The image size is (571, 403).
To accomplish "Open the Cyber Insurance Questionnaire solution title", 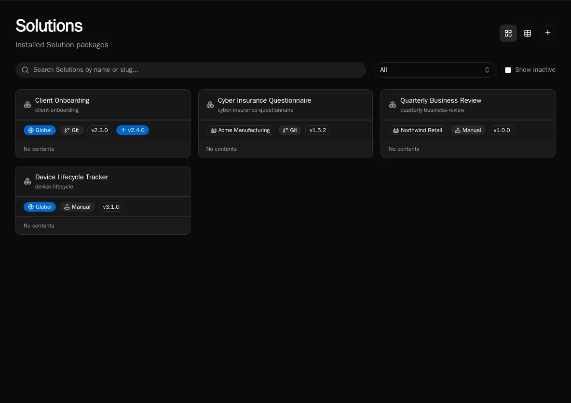I will pos(264,100).
